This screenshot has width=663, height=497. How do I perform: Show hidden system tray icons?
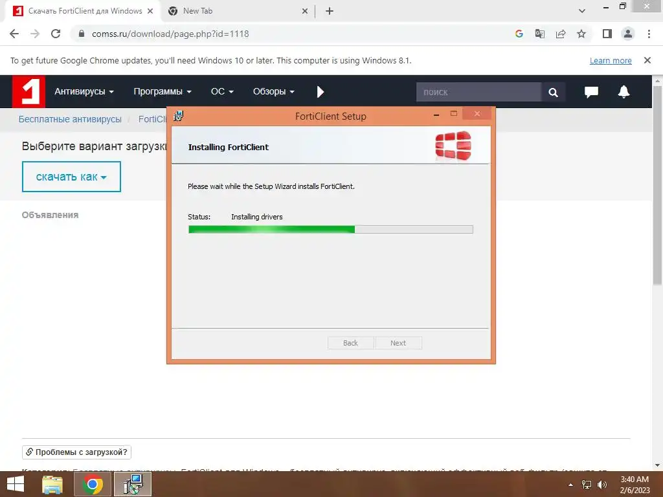pos(571,485)
